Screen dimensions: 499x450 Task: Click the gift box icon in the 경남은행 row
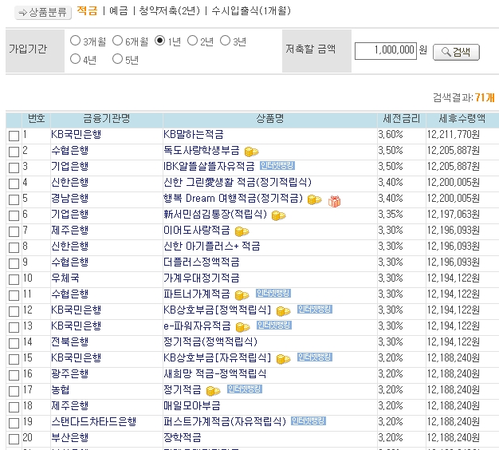[x=334, y=201]
